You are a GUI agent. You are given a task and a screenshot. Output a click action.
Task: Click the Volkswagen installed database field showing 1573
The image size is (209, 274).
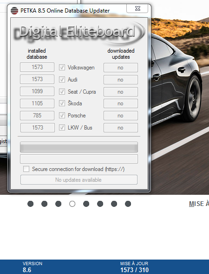click(37, 67)
